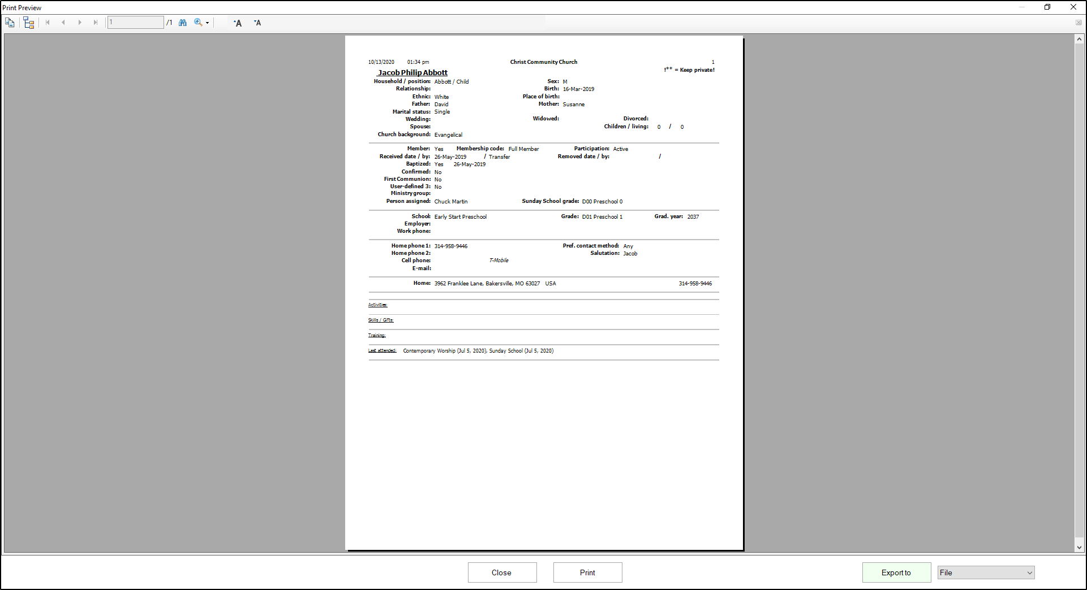The width and height of the screenshot is (1087, 590).
Task: Restore down the Print Preview window
Action: coord(1047,7)
